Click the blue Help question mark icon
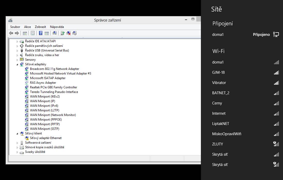 (41, 33)
